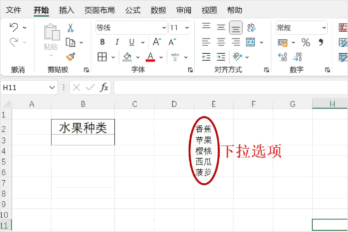Click the Redo arrow icon
Screen dimensions: 348x232
[14, 42]
